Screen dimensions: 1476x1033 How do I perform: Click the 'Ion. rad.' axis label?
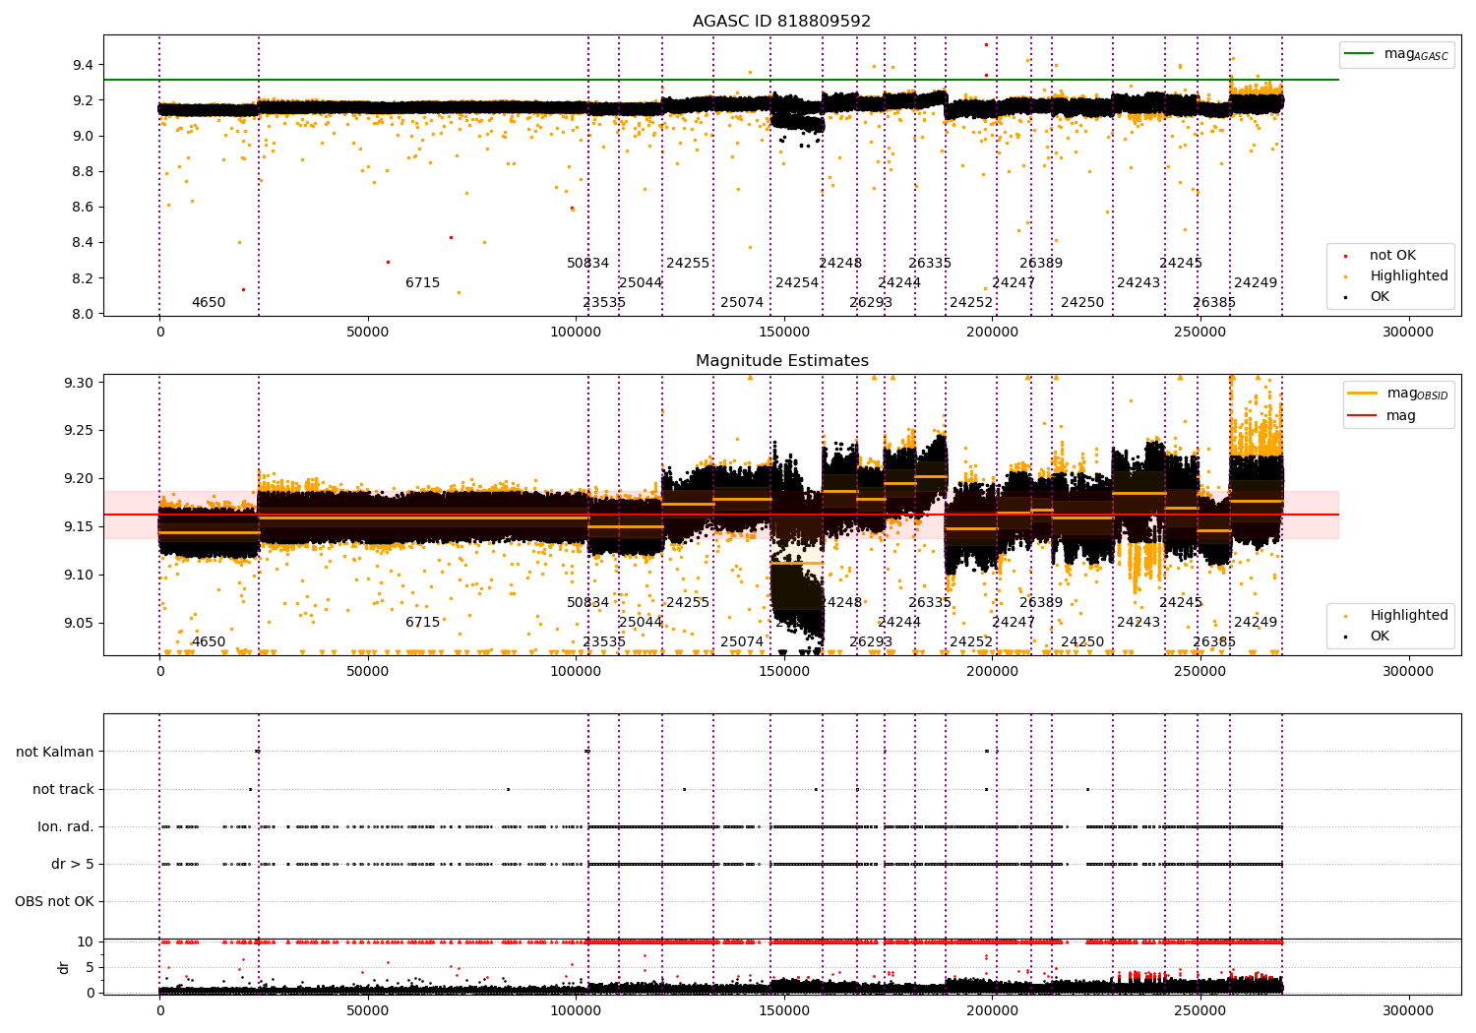pyautogui.click(x=66, y=826)
